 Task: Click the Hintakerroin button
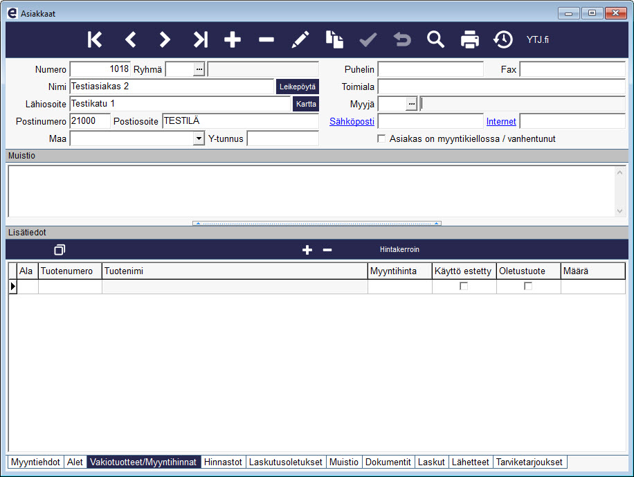coord(399,250)
